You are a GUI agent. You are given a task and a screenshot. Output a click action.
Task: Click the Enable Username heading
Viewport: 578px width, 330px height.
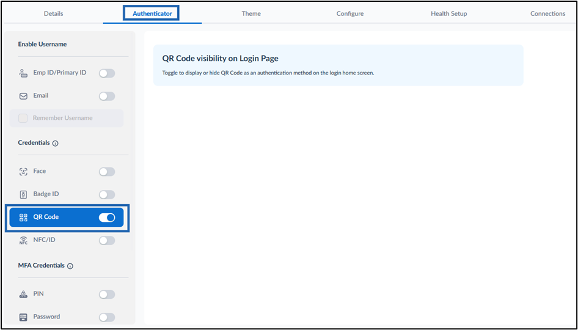pyautogui.click(x=42, y=44)
